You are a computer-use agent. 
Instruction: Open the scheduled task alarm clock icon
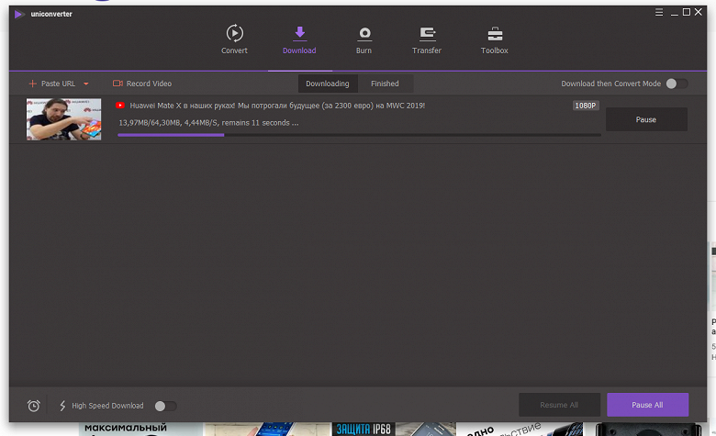pos(33,406)
